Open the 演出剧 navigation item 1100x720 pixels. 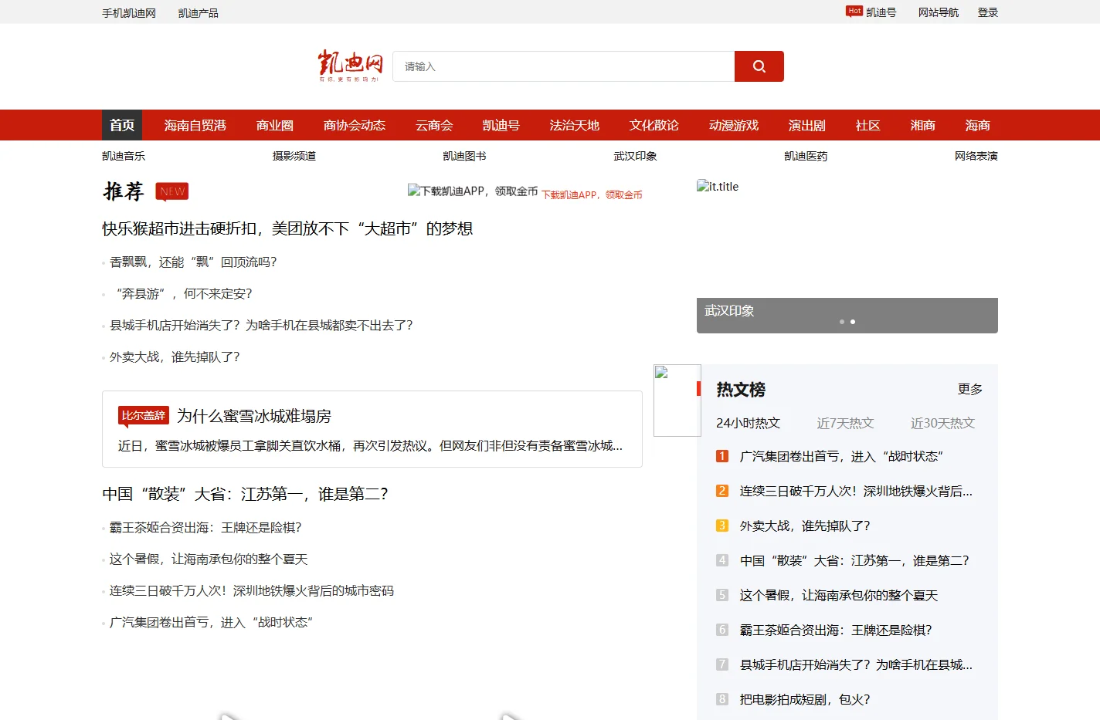[x=807, y=125]
